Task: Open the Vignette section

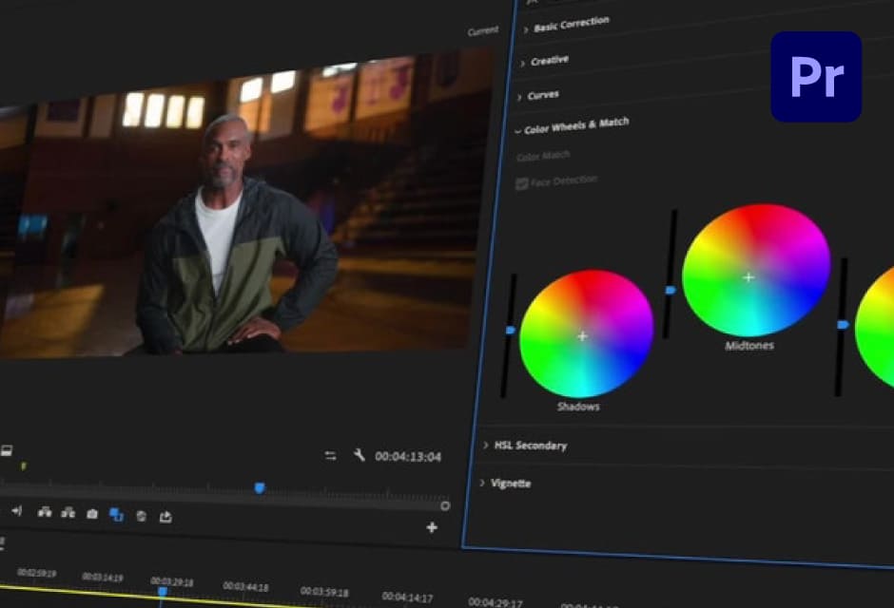Action: [511, 484]
